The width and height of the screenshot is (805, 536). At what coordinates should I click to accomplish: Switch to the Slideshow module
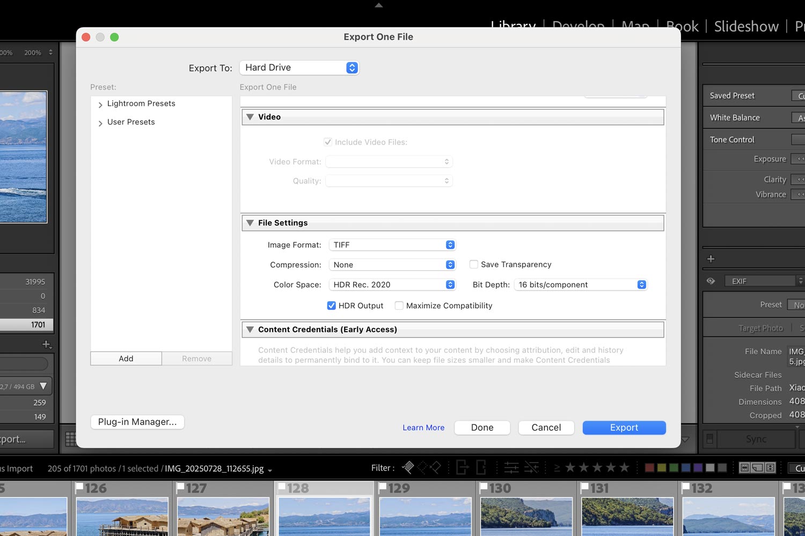pyautogui.click(x=746, y=27)
